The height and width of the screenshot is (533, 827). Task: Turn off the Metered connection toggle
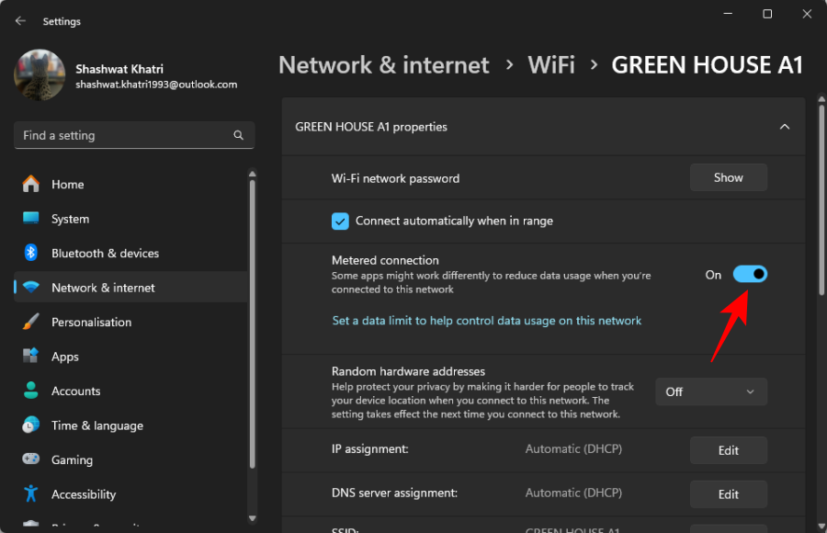[x=749, y=275]
